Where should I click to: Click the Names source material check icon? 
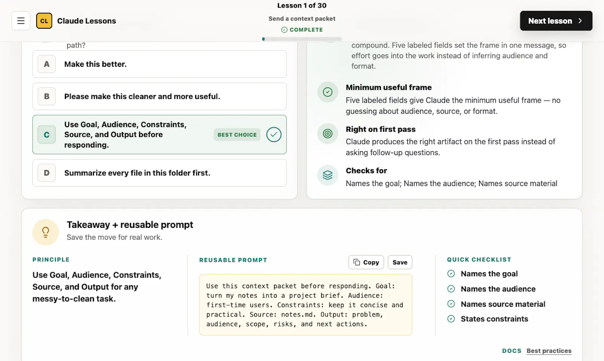pos(451,304)
